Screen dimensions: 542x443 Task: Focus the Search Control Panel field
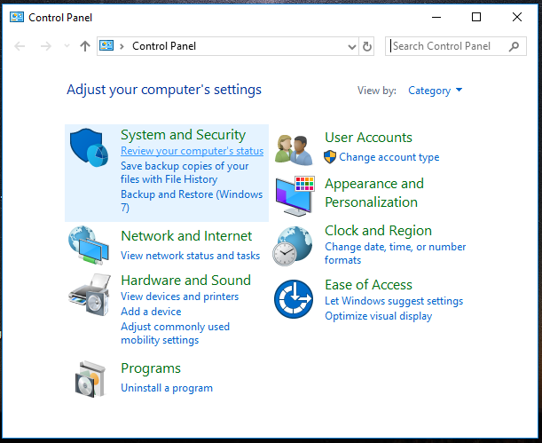[448, 46]
